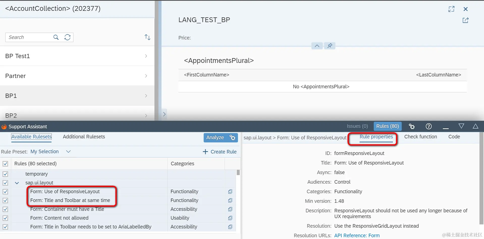Click the Analyze button

[215, 138]
